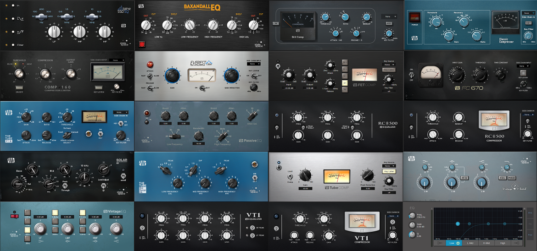Open Key Source dropdown on Tube Comp
Screen dimensions: 537x251
pyautogui.click(x=389, y=166)
